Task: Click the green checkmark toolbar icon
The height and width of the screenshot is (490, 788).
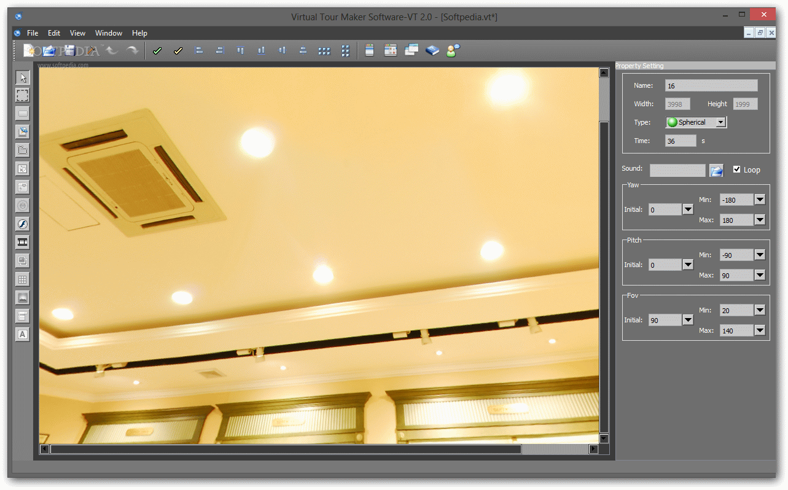Action: (157, 51)
